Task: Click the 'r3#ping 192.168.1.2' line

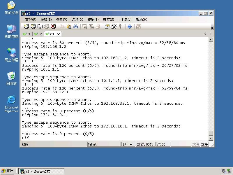Action: tap(44, 47)
